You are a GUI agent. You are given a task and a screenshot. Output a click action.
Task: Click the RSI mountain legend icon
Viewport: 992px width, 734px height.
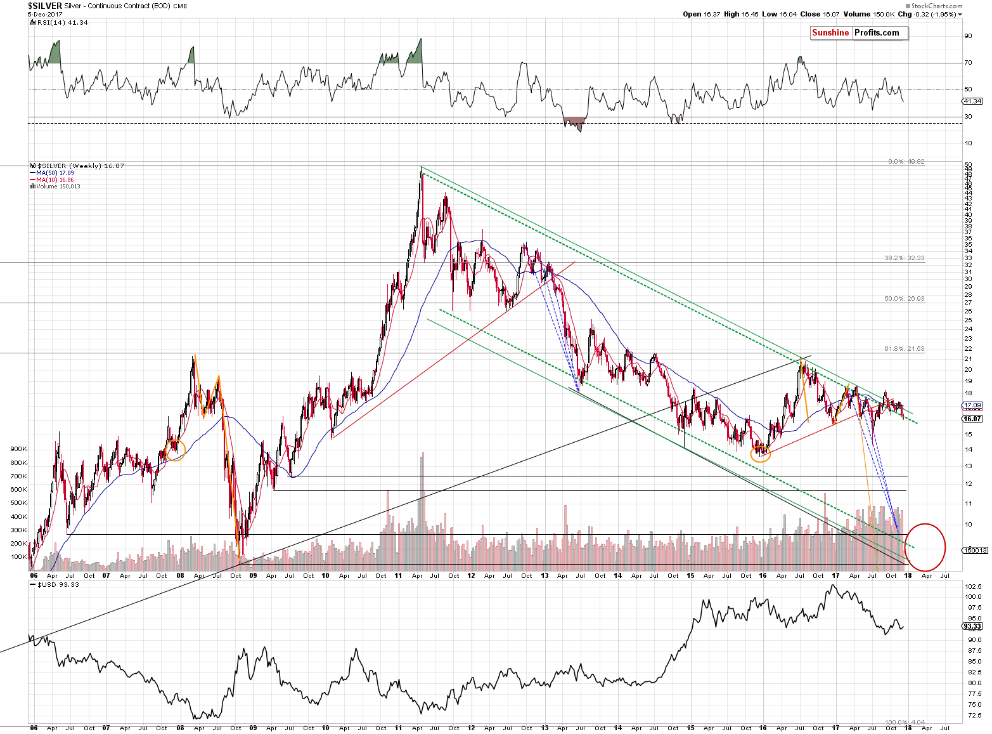pos(32,22)
